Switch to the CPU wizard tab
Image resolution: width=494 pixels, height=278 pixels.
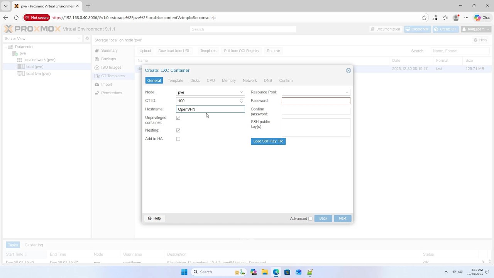coord(211,80)
